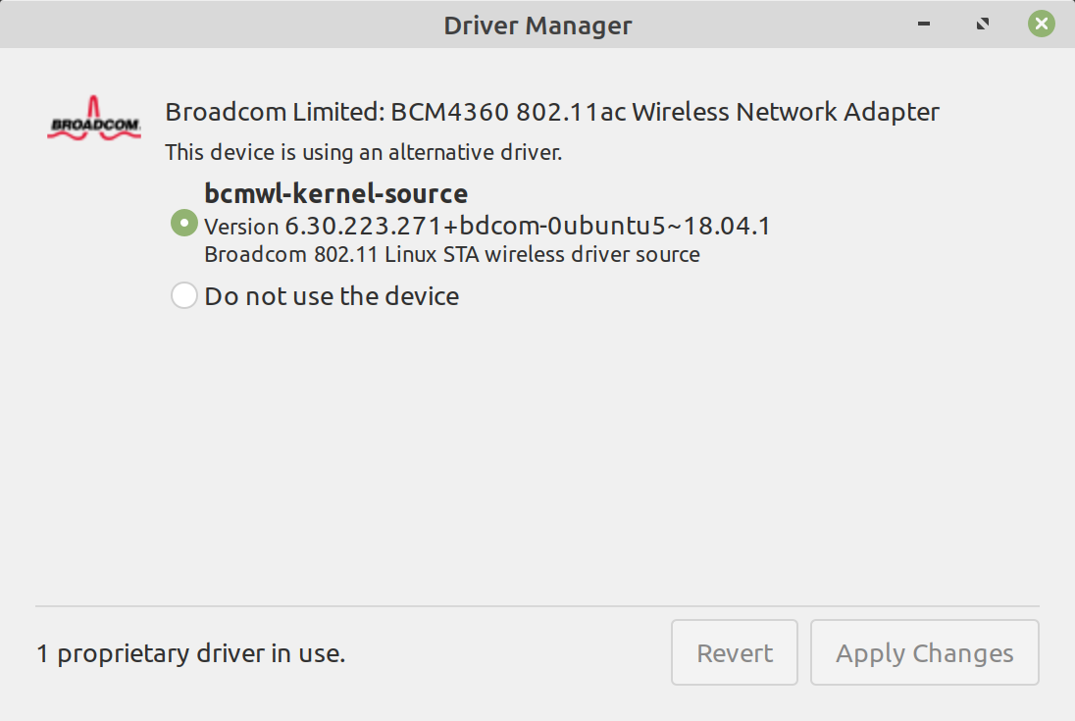1075x721 pixels.
Task: Select the bcmwl-kernel-source driver radio button
Action: point(183,223)
